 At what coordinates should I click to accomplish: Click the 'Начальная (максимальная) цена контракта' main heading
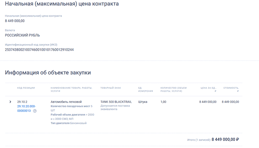62,4
